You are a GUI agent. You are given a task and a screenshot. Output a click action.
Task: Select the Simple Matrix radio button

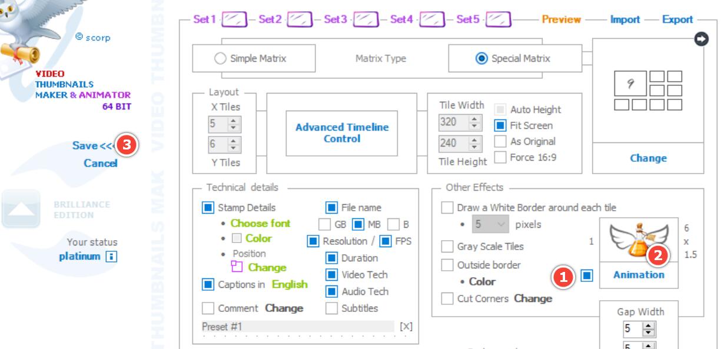tap(220, 58)
